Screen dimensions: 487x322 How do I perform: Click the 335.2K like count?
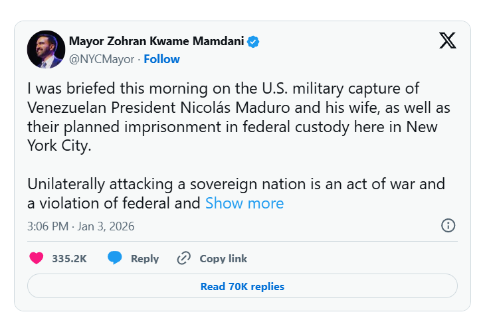click(70, 259)
